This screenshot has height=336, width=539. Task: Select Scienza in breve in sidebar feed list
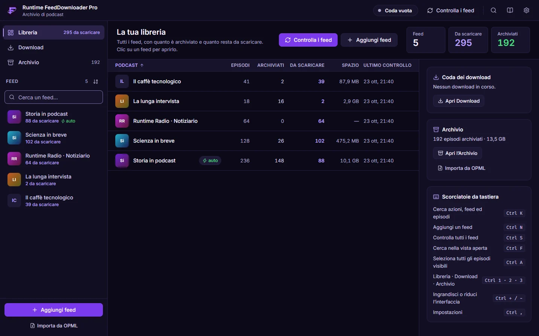click(x=54, y=138)
